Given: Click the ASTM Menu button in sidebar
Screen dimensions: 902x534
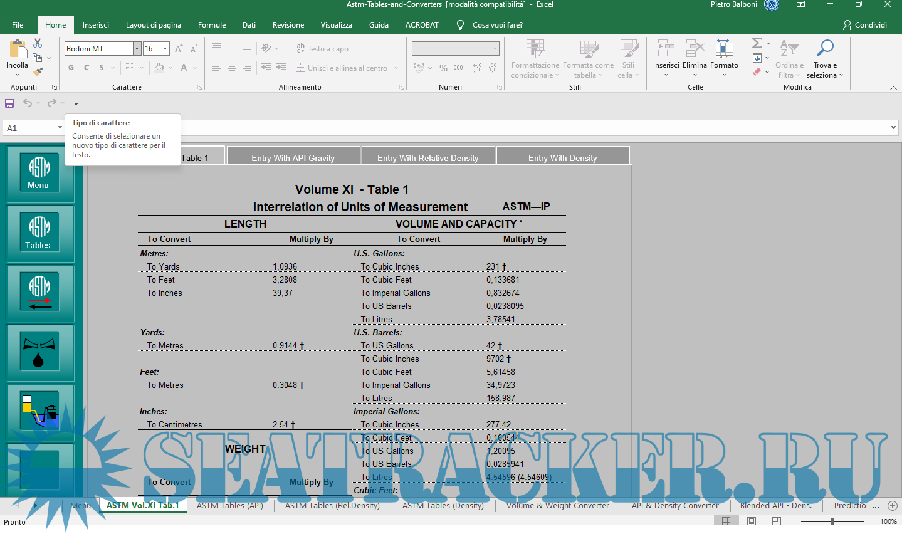Looking at the screenshot, I should click(x=39, y=172).
